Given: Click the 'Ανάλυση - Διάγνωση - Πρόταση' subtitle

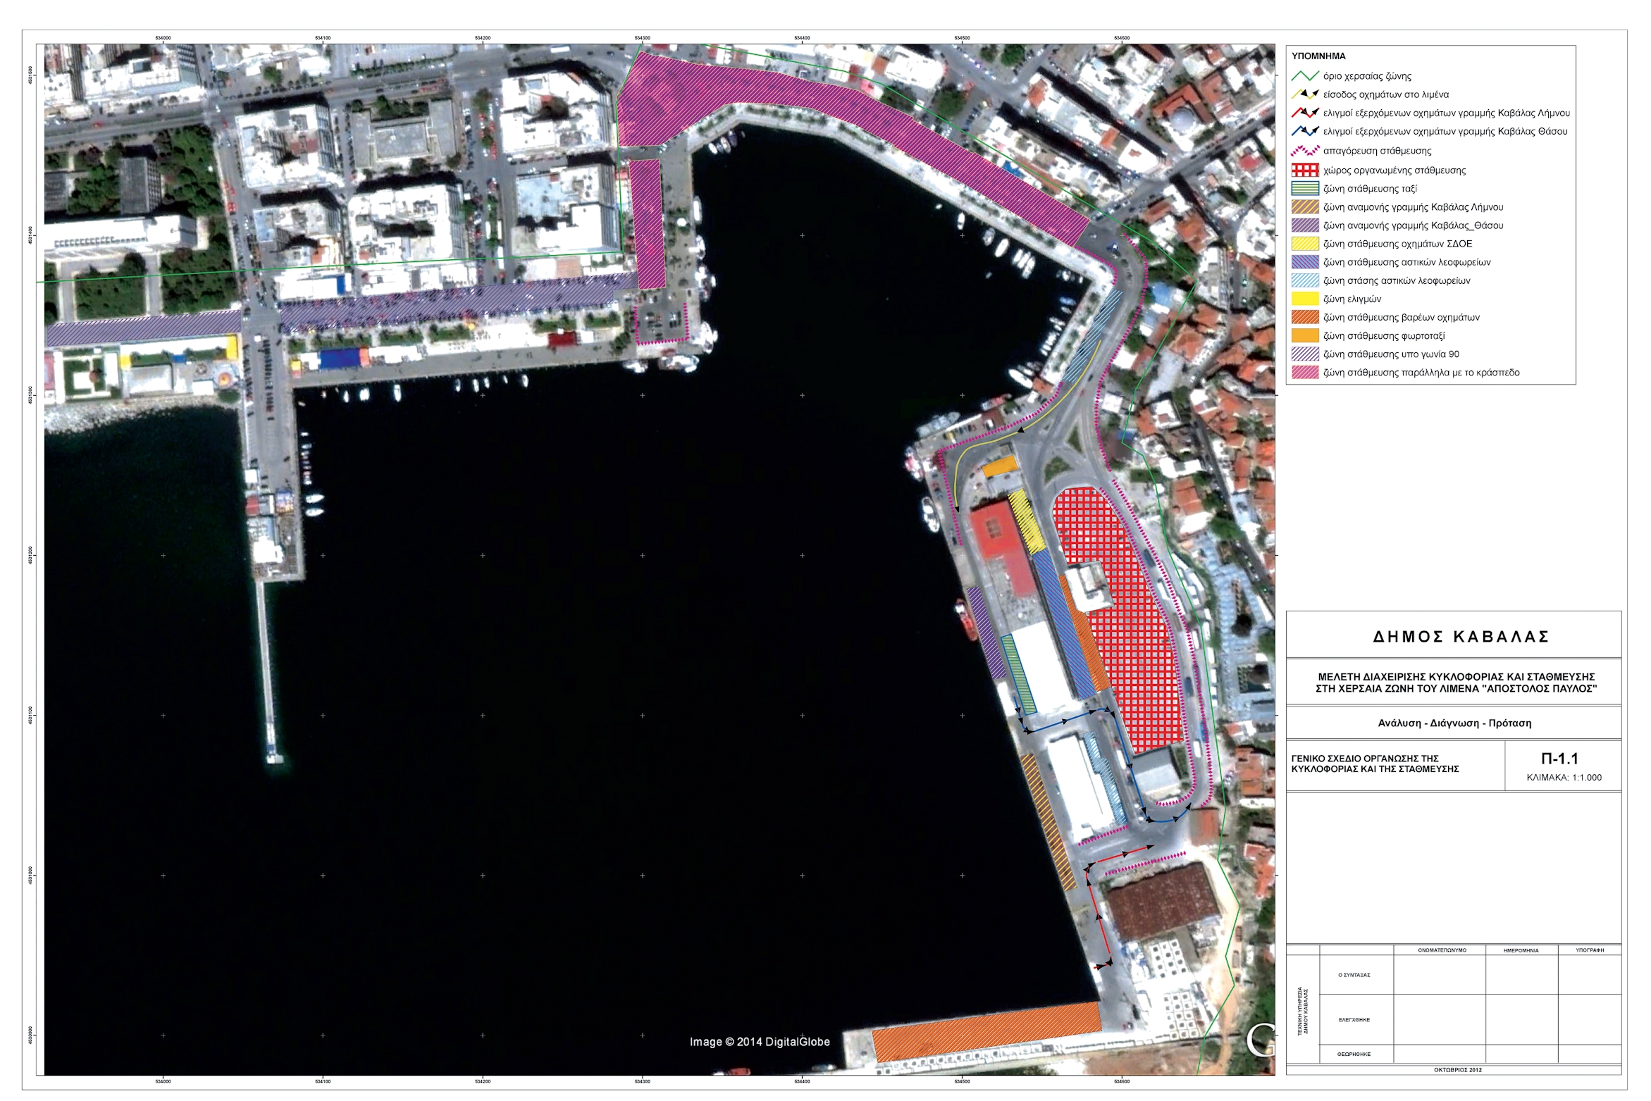Looking at the screenshot, I should coord(1454,723).
